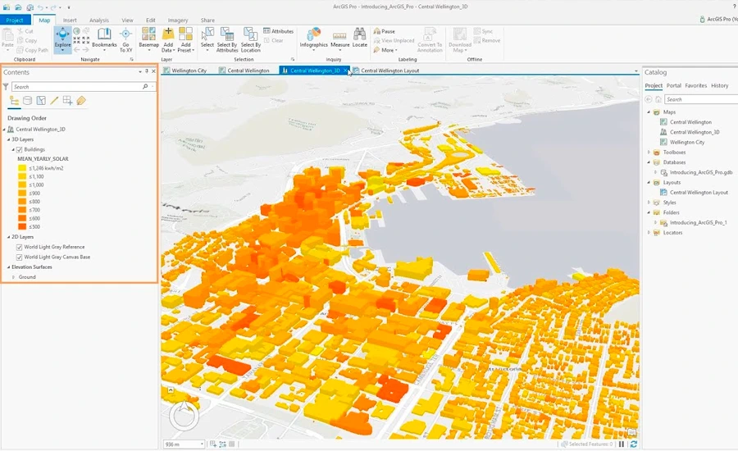Image resolution: width=738 pixels, height=451 pixels.
Task: Close the Central Wellington_3D view tab
Action: [345, 71]
